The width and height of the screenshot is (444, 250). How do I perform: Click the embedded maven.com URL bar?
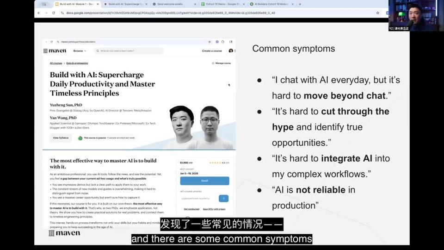click(133, 42)
